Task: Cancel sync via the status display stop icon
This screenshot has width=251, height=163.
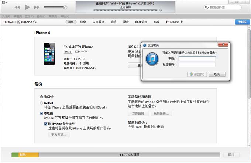Action: click(161, 10)
